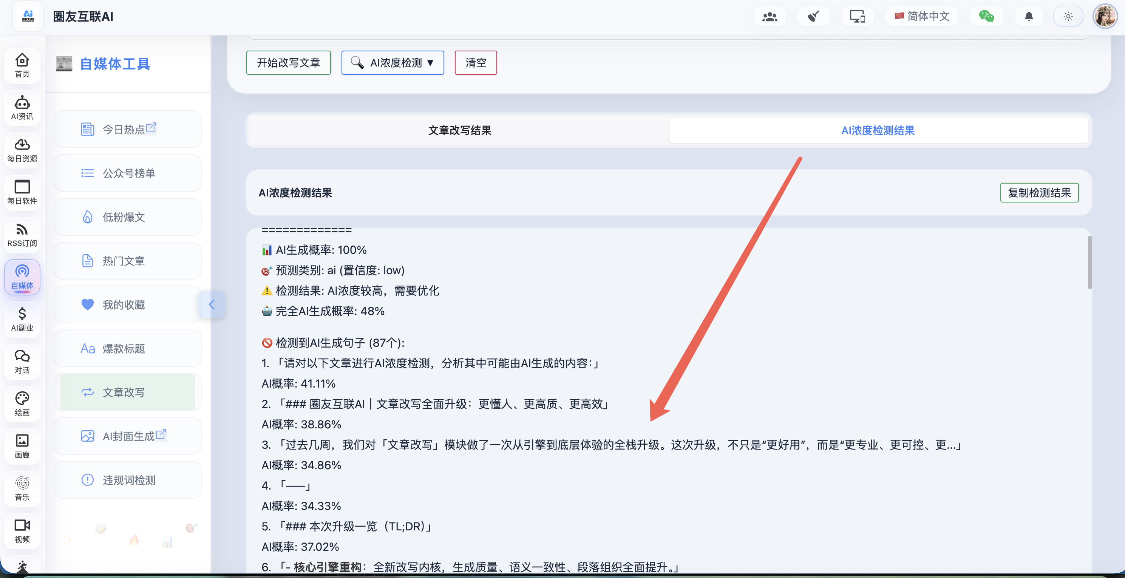Viewport: 1125px width, 578px height.
Task: Open RSS订阅 feed icon
Action: pos(22,235)
